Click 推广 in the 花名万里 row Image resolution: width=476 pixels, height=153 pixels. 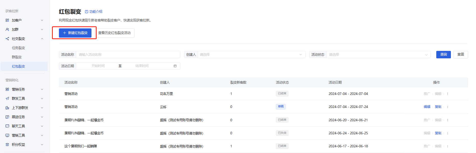427,94
